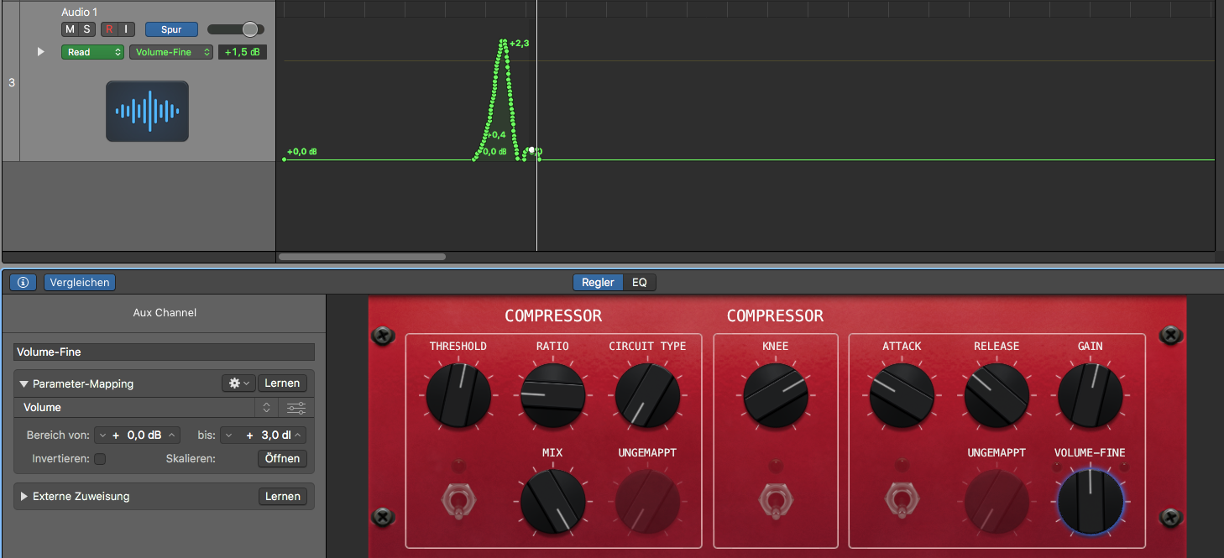Screen dimensions: 1224x558
Task: Click the Volume-Fine knob
Action: (x=1090, y=502)
